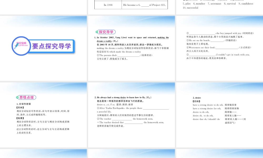The width and height of the screenshot is (263, 158).
Task: Click the line '他坐在凳子上看电视。'
Action: point(198,44)
